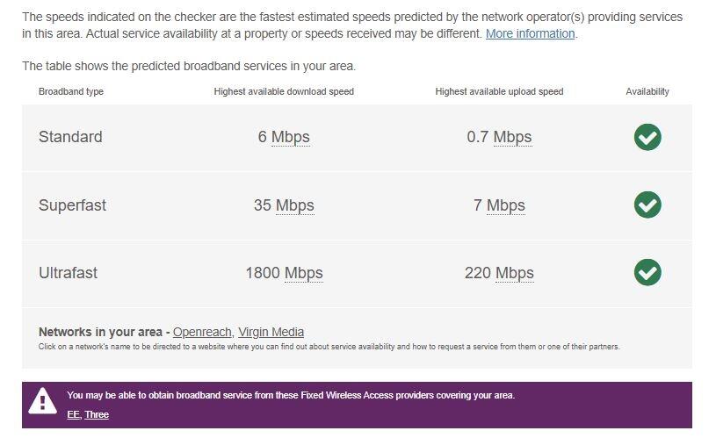Click the Standard broadband type label

pyautogui.click(x=70, y=137)
